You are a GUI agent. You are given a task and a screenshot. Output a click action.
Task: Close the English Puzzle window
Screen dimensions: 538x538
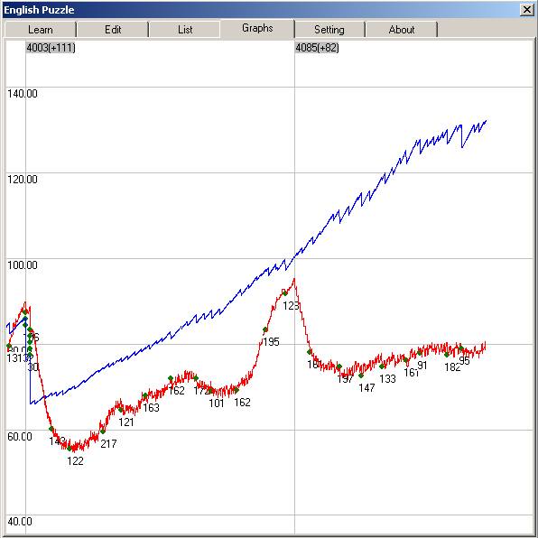tap(526, 10)
